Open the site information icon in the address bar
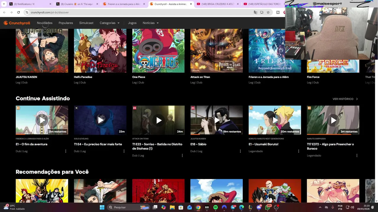The image size is (378, 212). (27, 12)
